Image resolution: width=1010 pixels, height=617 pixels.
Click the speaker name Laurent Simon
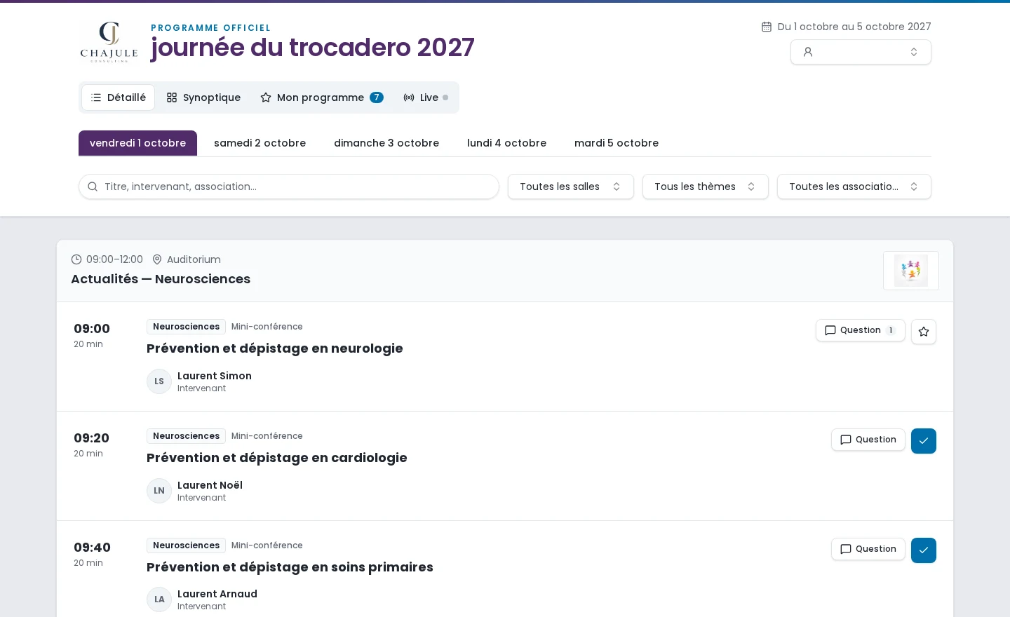[x=215, y=376]
